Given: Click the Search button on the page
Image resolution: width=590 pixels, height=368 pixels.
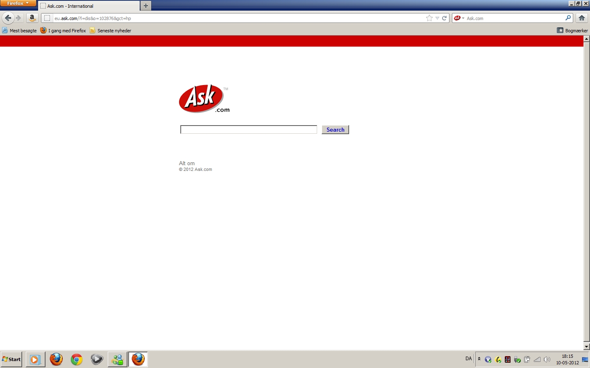Looking at the screenshot, I should [x=335, y=130].
